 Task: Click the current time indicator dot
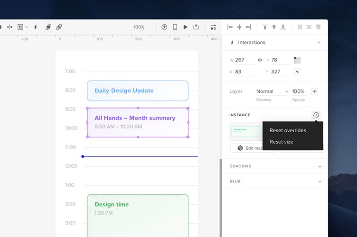click(83, 156)
